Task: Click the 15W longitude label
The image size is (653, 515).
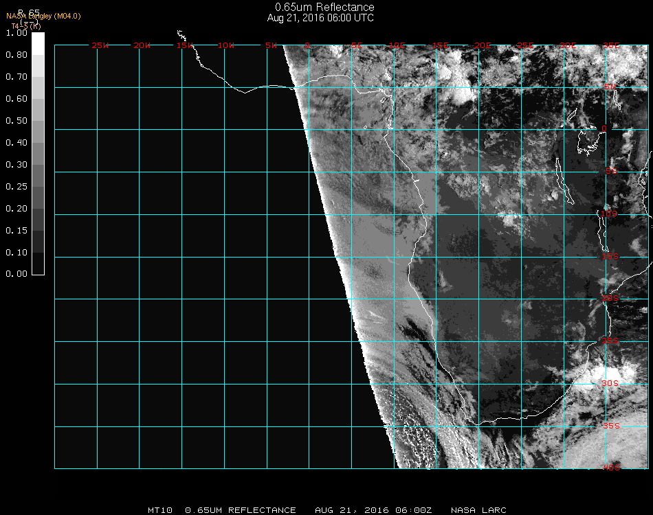Action: click(184, 45)
